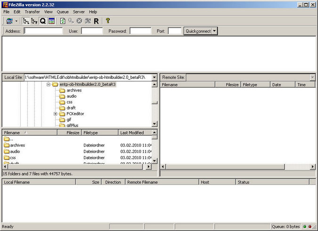Open the Quickconnect history dropdown arrow
Viewport: 318px width, 231px height.
(x=214, y=31)
